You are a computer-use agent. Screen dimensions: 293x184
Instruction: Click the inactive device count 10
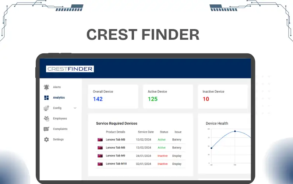point(206,99)
